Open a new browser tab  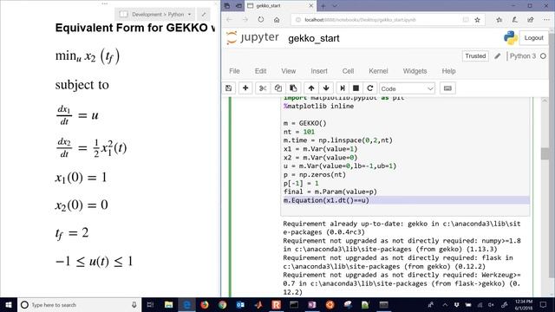point(323,6)
